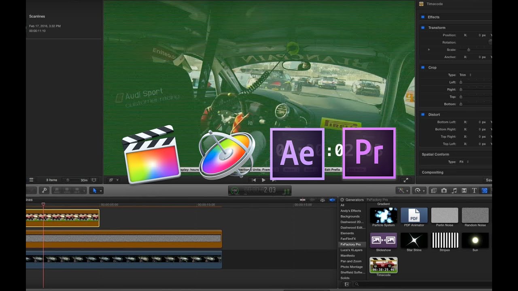The width and height of the screenshot is (518, 291).
Task: Play the clip in the viewer
Action: click(x=263, y=180)
